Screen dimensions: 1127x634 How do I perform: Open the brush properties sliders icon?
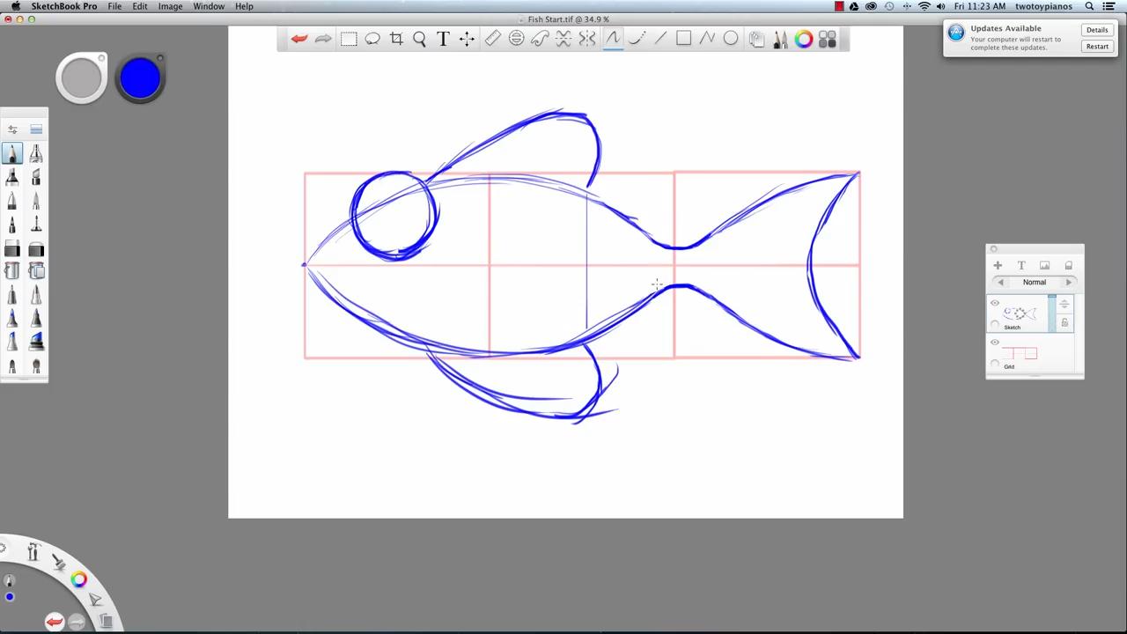[12, 129]
